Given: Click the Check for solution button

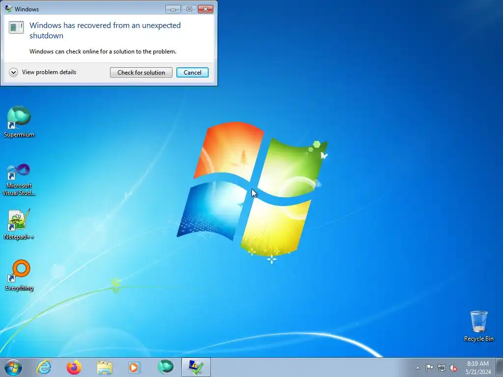Looking at the screenshot, I should (141, 73).
